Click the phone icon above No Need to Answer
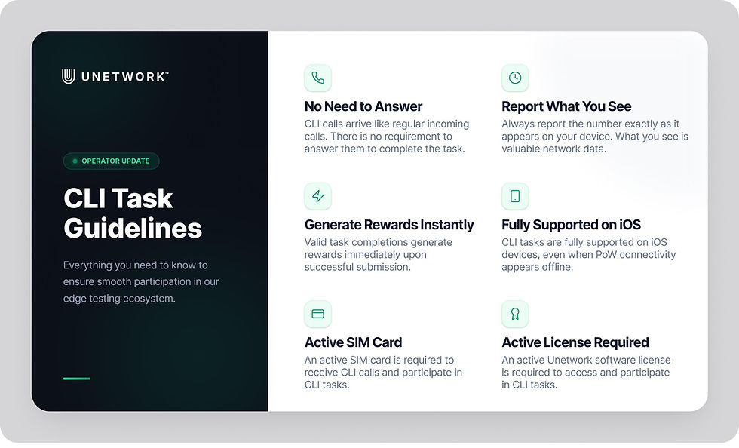The image size is (739, 448). (x=317, y=78)
